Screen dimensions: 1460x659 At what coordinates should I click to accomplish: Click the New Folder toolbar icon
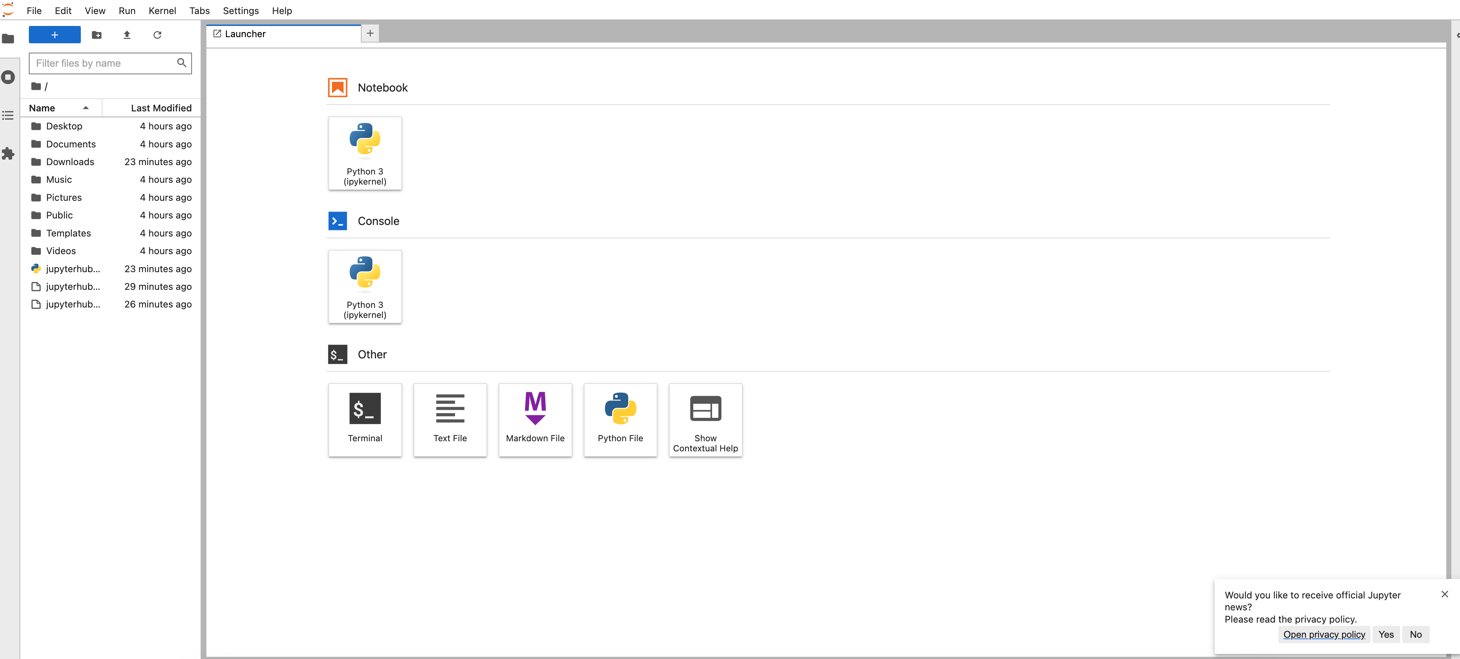click(x=96, y=35)
